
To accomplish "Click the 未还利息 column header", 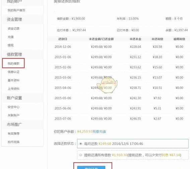I will click(157, 39).
